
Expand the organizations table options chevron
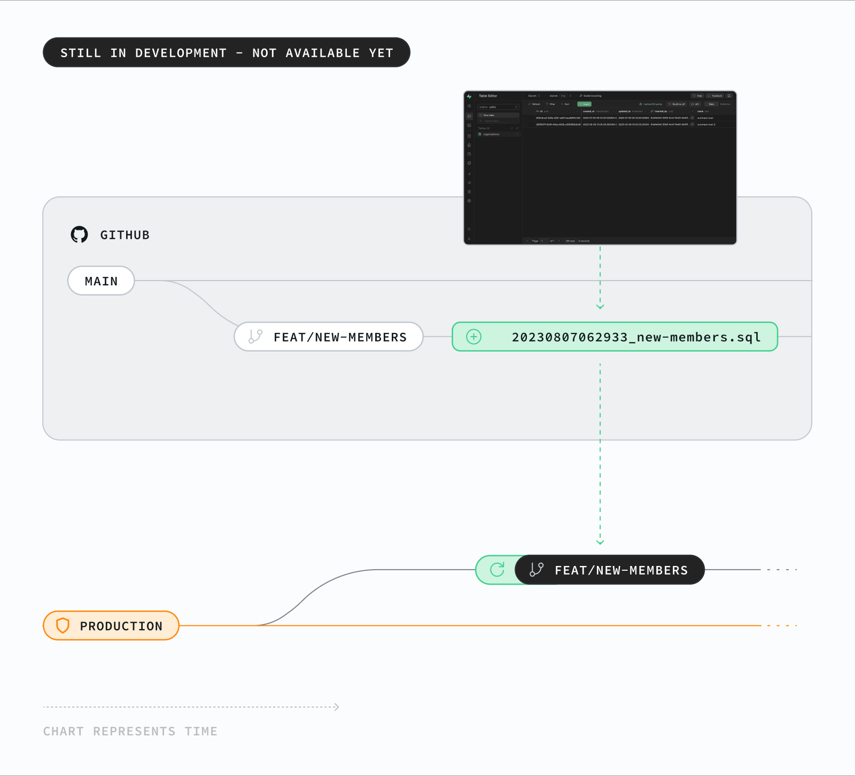coord(517,134)
